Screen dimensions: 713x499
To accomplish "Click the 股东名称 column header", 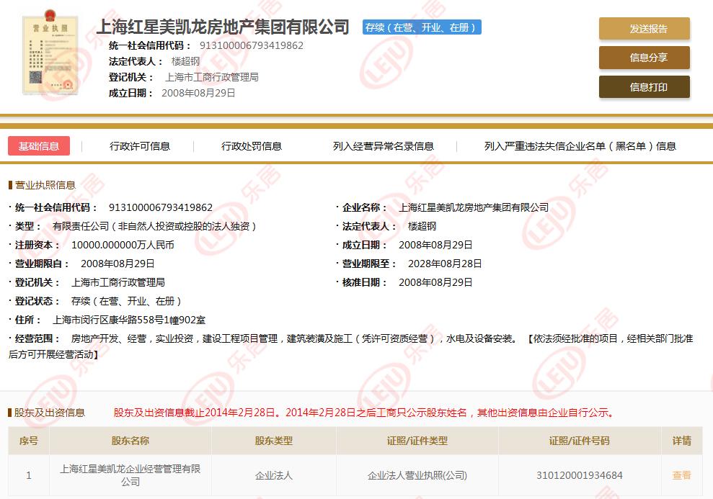I will click(130, 441).
